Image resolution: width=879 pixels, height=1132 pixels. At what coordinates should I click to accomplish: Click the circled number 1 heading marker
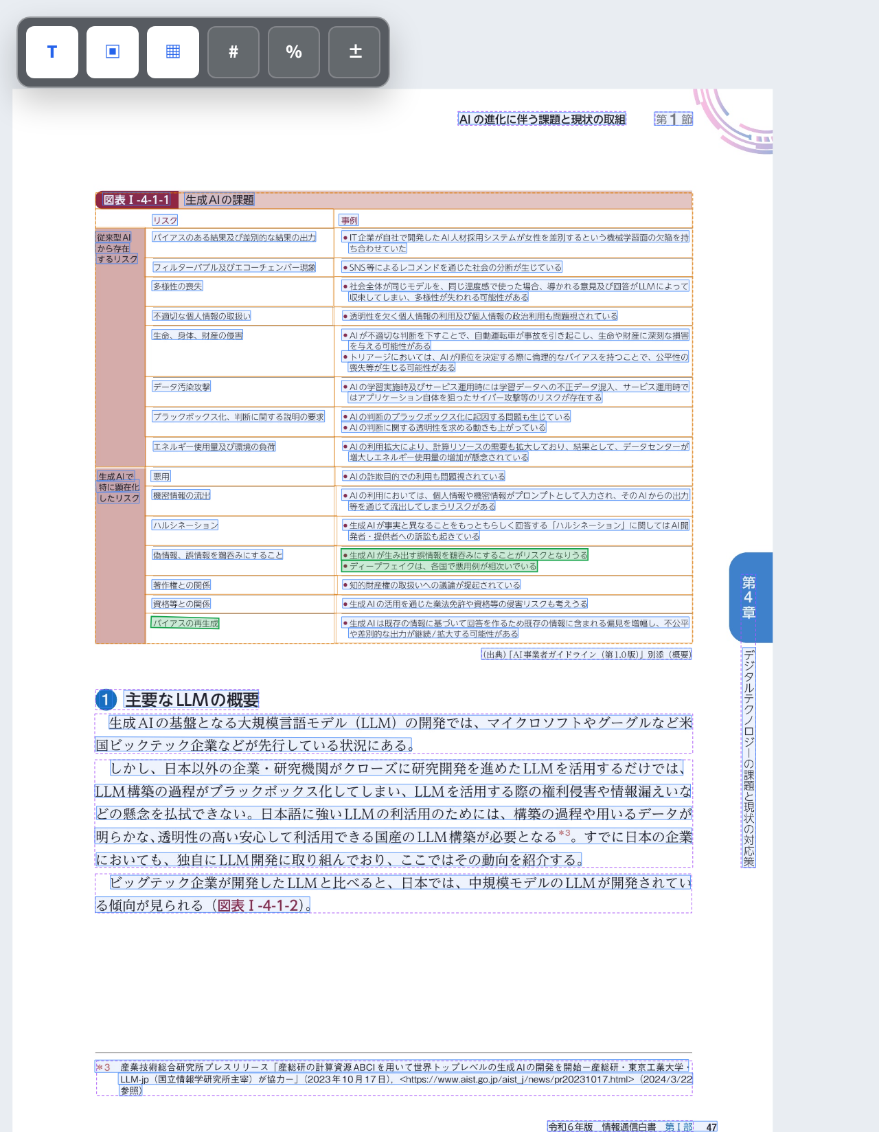pyautogui.click(x=106, y=700)
